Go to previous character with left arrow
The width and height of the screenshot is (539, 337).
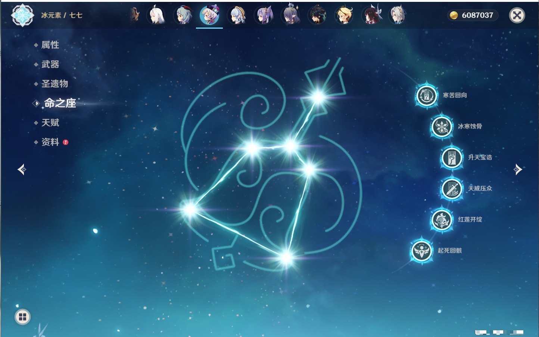pos(22,169)
